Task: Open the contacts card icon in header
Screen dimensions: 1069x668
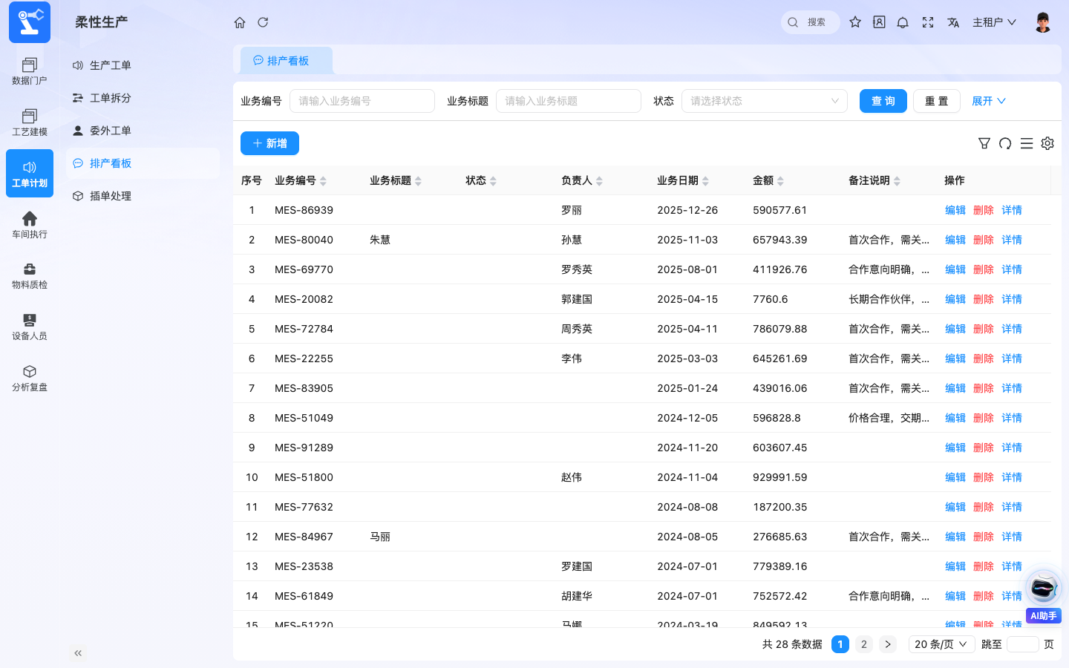Action: click(879, 22)
